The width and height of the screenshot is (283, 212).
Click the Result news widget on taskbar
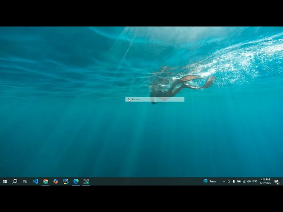coord(210,182)
